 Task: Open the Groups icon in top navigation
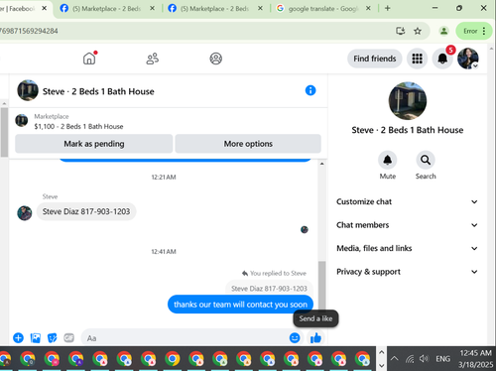coord(216,59)
